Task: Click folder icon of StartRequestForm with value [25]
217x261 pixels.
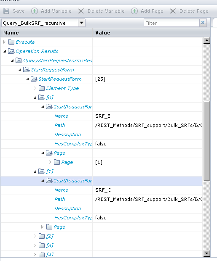Action: tap(34, 79)
